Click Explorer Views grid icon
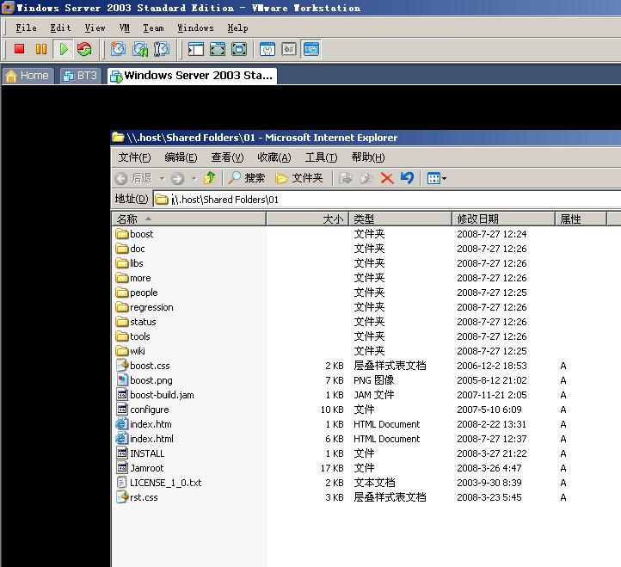 [x=433, y=179]
